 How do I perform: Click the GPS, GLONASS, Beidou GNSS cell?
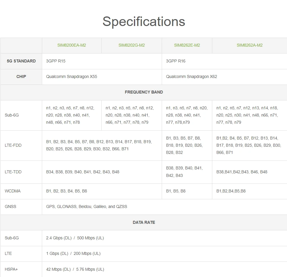tap(86, 206)
